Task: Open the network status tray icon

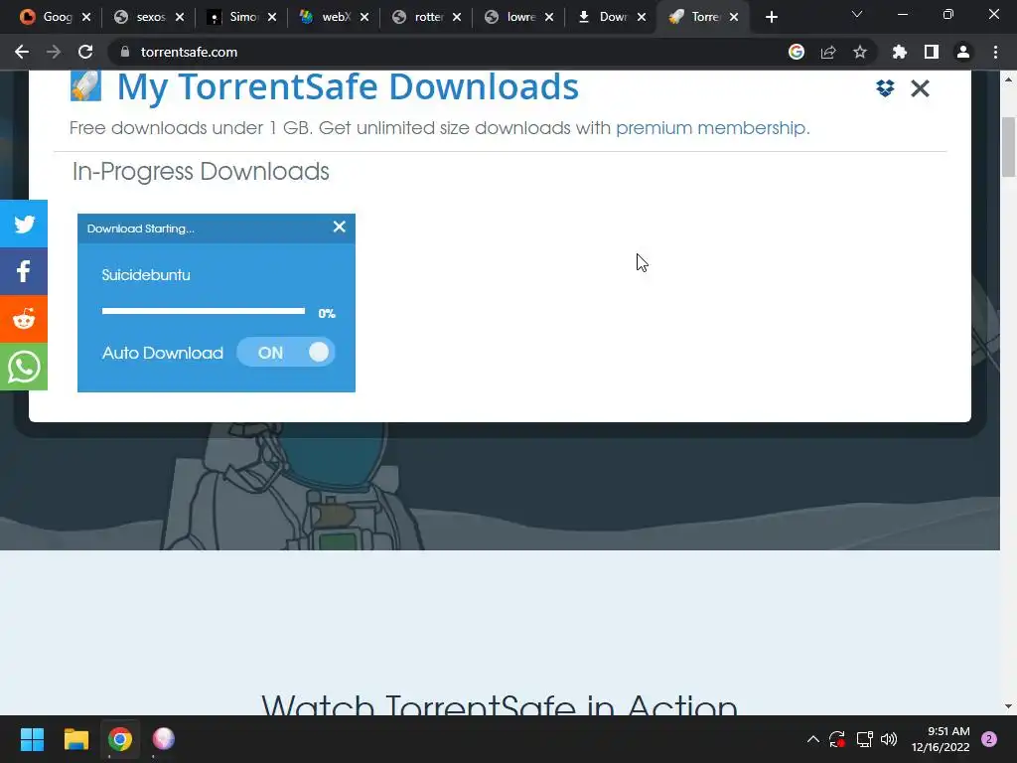Action: tap(864, 739)
